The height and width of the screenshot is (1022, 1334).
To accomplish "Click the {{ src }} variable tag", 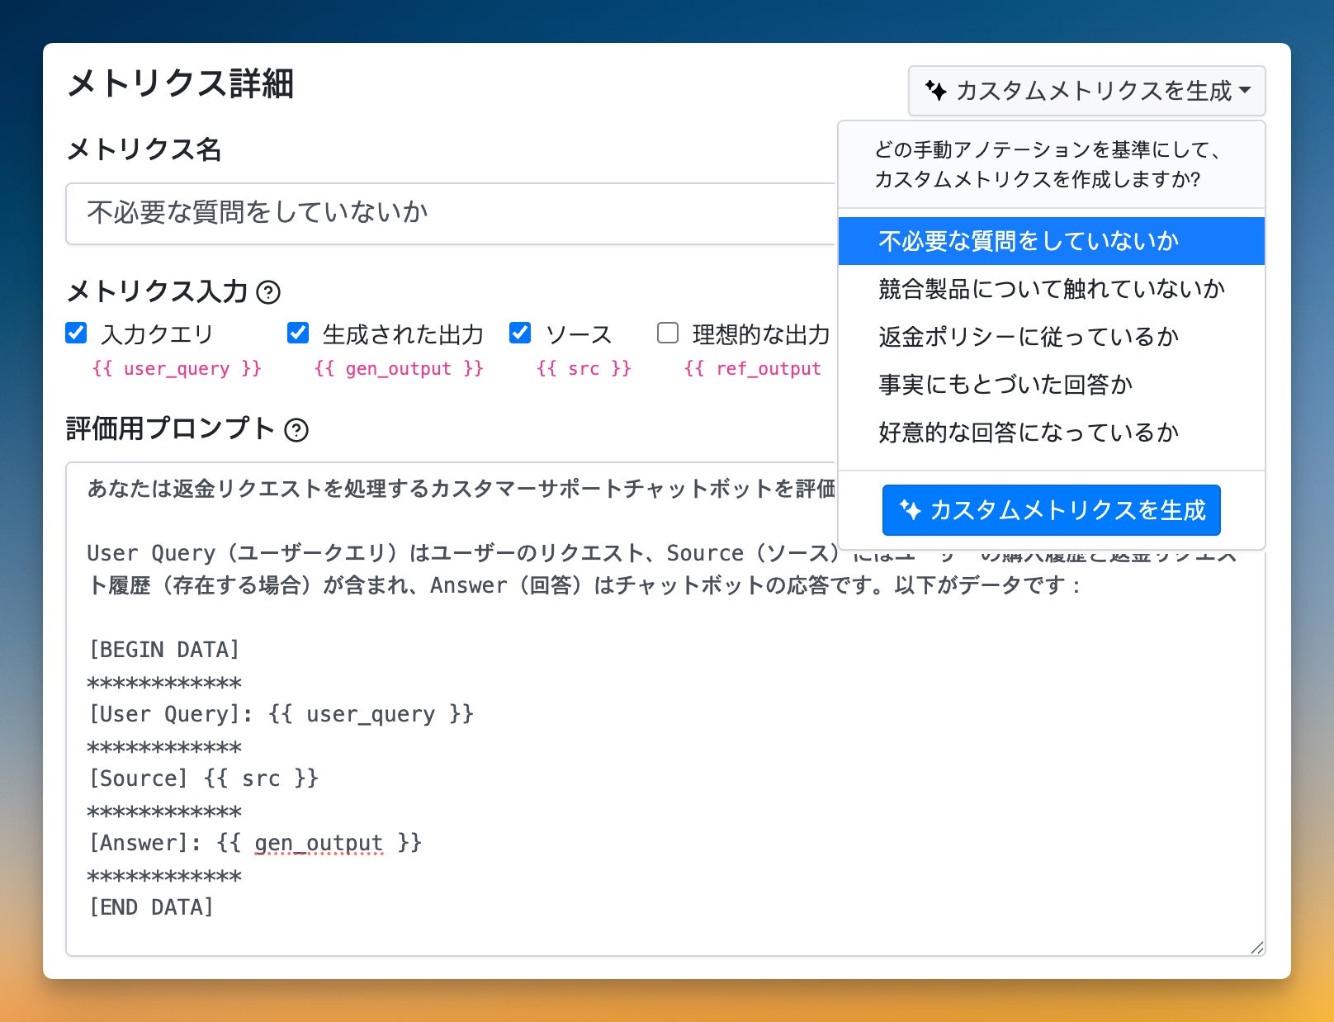I will (584, 368).
